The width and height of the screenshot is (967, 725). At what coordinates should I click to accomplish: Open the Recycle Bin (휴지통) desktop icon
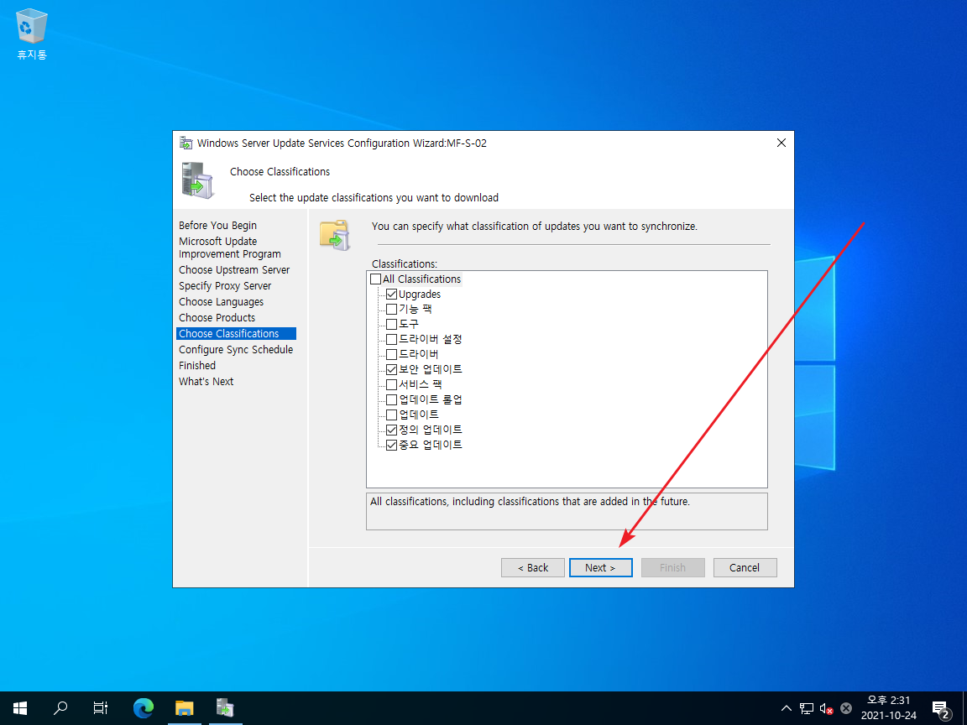click(x=31, y=34)
